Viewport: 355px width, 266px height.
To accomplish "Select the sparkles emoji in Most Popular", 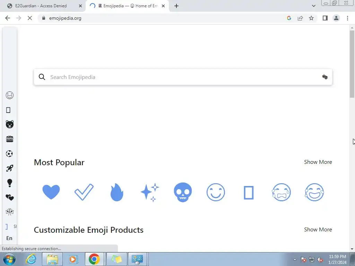I will (150, 192).
